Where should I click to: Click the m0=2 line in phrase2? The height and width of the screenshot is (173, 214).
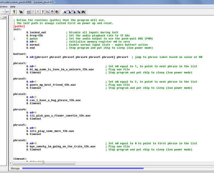pyautogui.click(x=31, y=82)
